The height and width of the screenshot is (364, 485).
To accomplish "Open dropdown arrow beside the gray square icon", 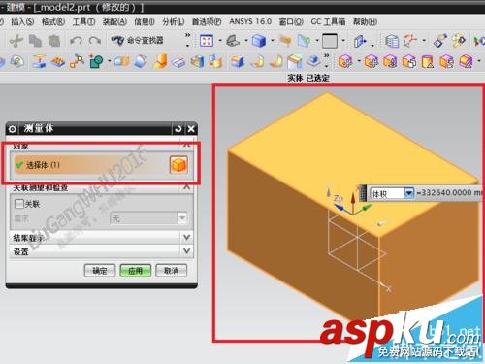I will point(343,41).
